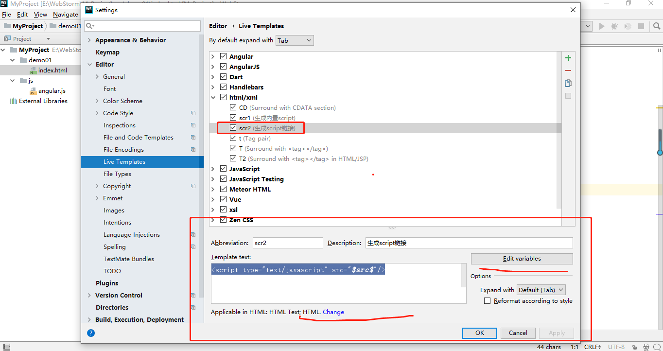Toggle the AngularJS template group checkbox
The height and width of the screenshot is (351, 663).
click(x=223, y=67)
